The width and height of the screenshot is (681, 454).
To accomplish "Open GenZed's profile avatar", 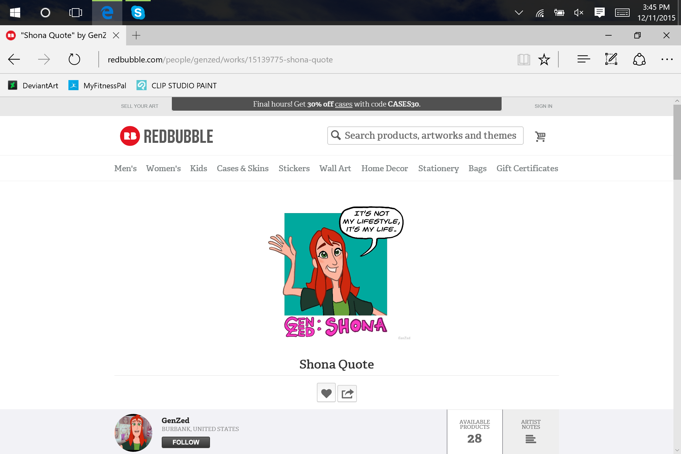I will pyautogui.click(x=133, y=433).
